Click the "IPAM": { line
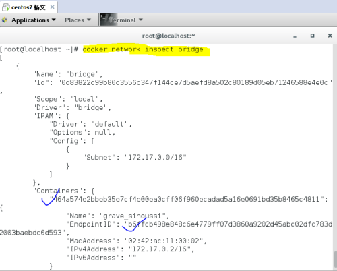This screenshot has height=271, width=337. click(51, 116)
